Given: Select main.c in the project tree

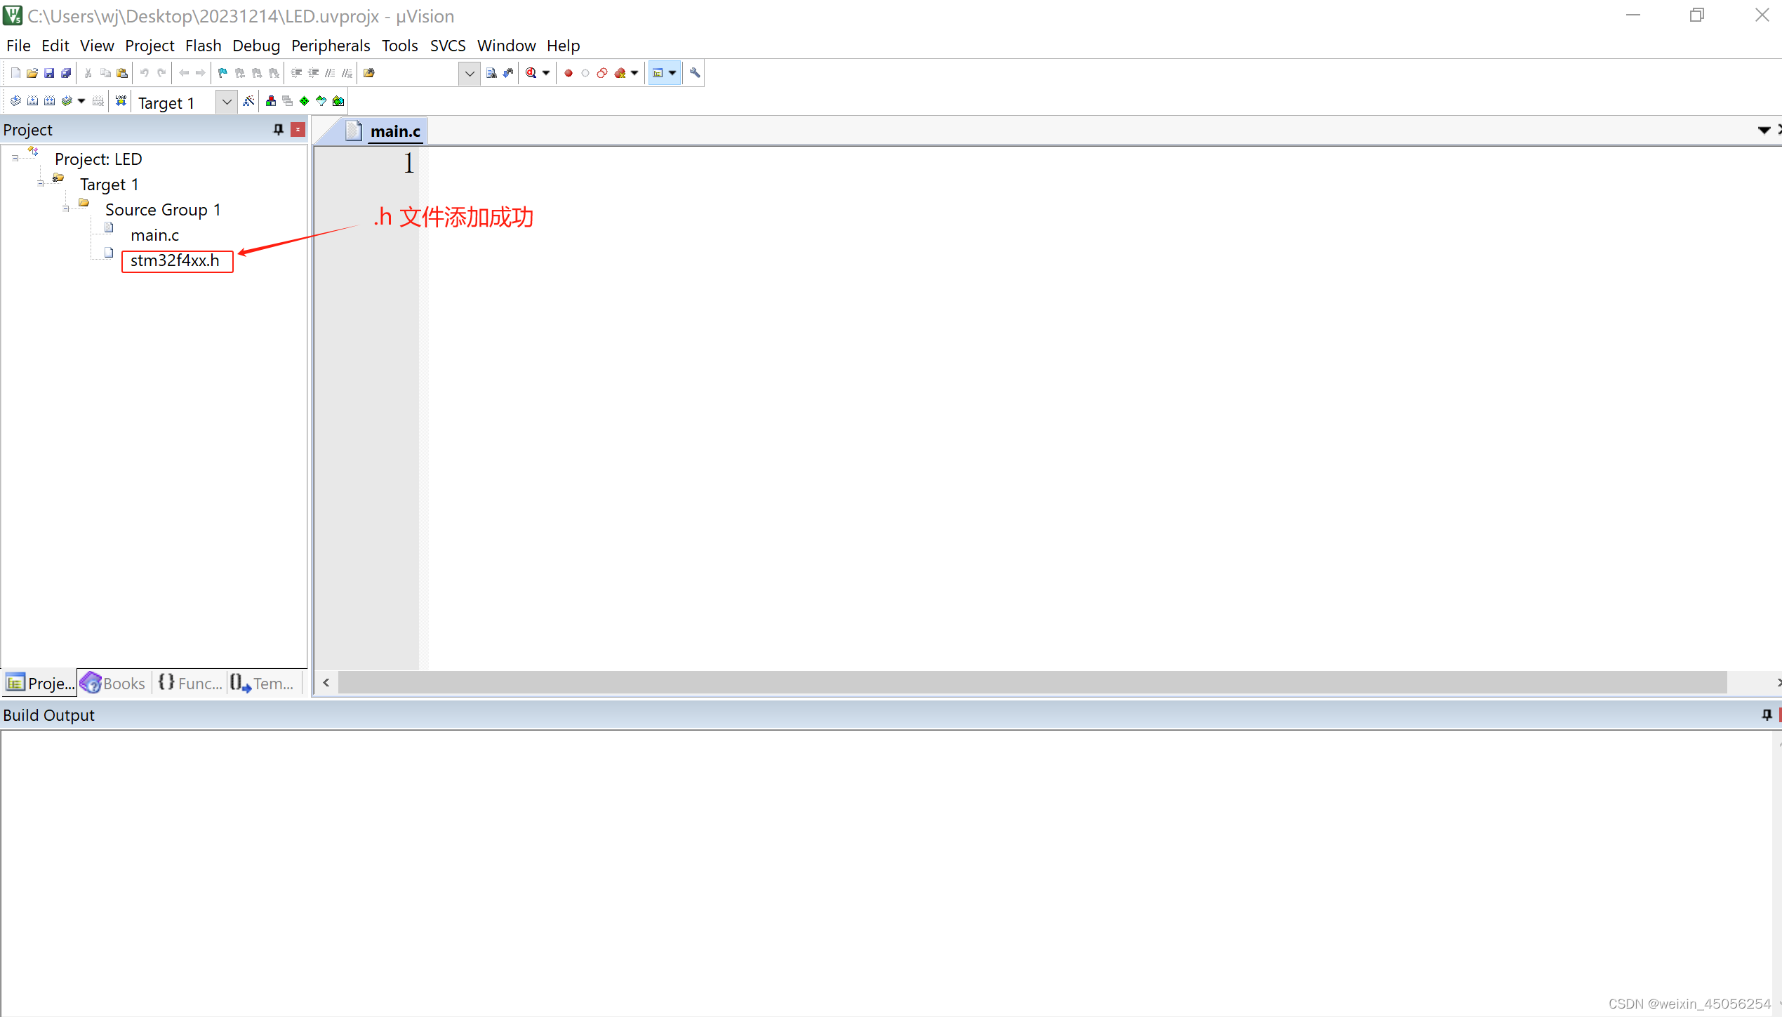Looking at the screenshot, I should click(x=154, y=235).
